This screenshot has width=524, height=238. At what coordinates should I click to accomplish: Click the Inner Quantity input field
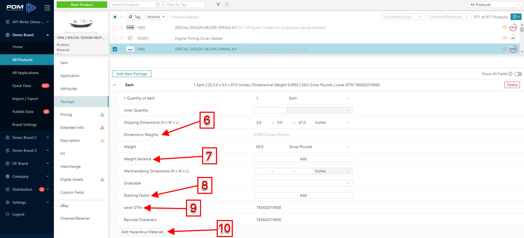pyautogui.click(x=270, y=110)
